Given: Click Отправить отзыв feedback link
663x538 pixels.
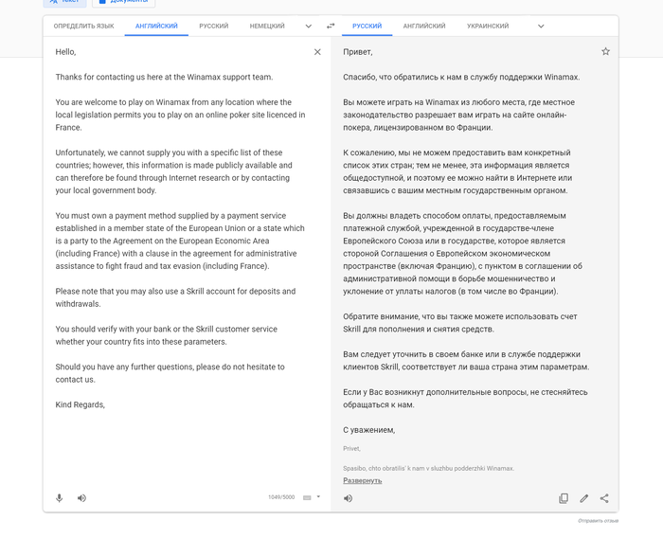Looking at the screenshot, I should pyautogui.click(x=598, y=521).
